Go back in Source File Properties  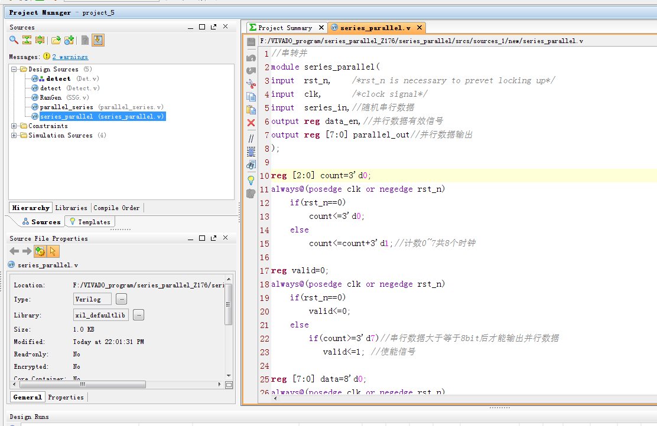pyautogui.click(x=14, y=251)
